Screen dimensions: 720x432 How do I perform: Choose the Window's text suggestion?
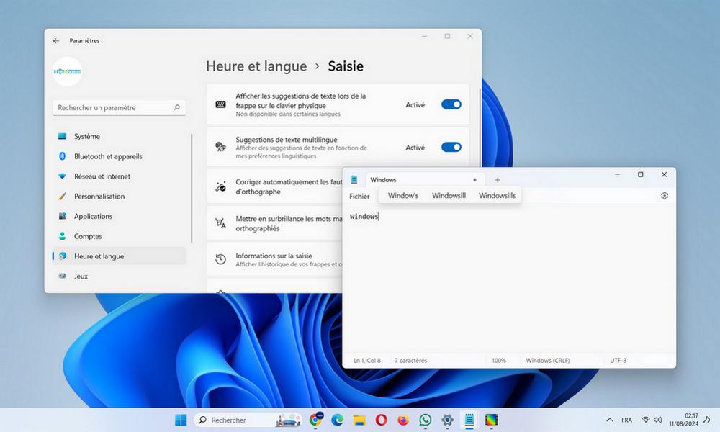pos(403,196)
